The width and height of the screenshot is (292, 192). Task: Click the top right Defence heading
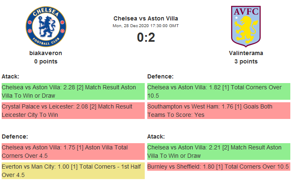click(x=160, y=76)
